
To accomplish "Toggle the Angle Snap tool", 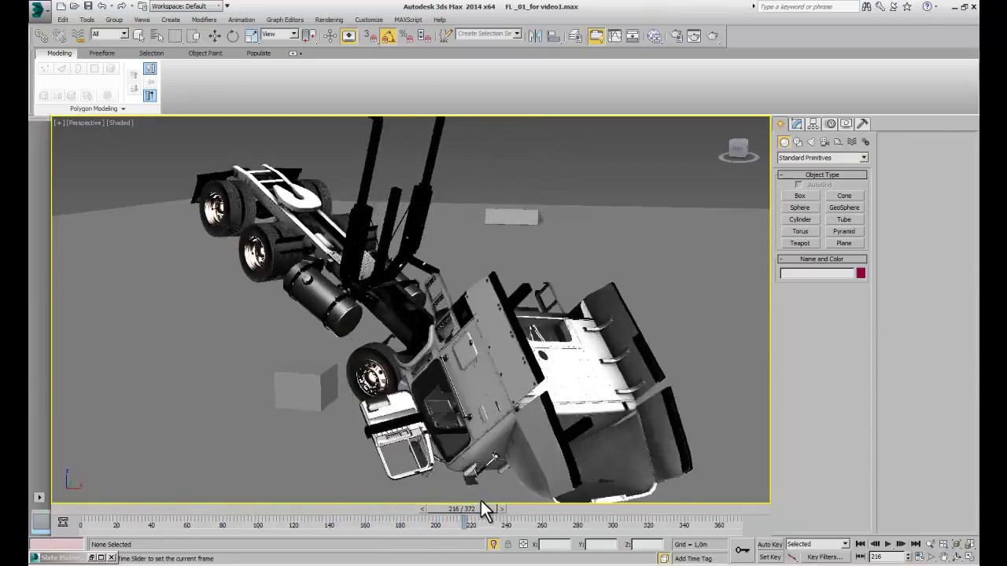I will click(388, 35).
